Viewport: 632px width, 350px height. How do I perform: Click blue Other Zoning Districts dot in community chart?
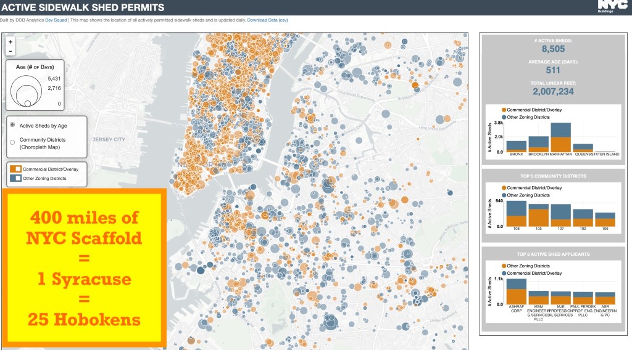504,195
